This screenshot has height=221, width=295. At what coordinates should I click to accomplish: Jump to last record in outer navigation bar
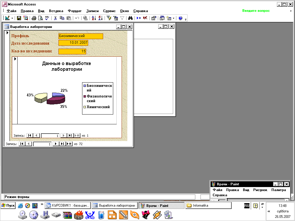(62, 144)
